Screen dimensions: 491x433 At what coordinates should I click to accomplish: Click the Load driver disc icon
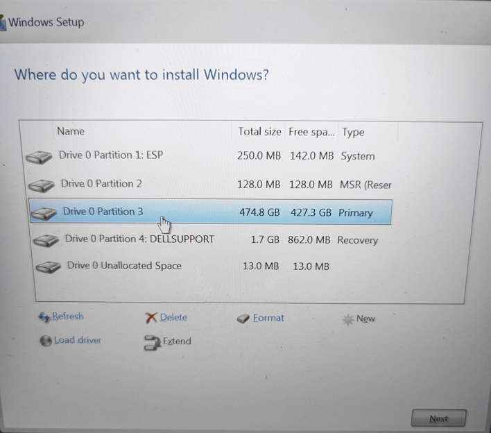point(46,341)
